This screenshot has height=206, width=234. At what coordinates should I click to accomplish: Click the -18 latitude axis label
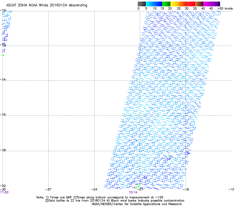[3, 150]
